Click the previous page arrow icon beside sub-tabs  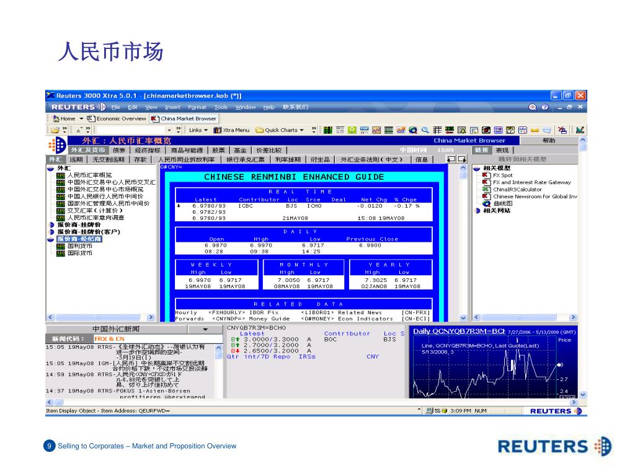coord(451,159)
